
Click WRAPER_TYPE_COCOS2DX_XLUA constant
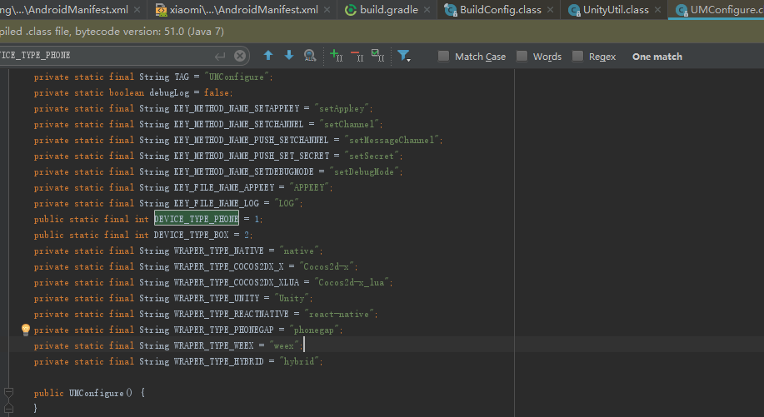coord(237,282)
